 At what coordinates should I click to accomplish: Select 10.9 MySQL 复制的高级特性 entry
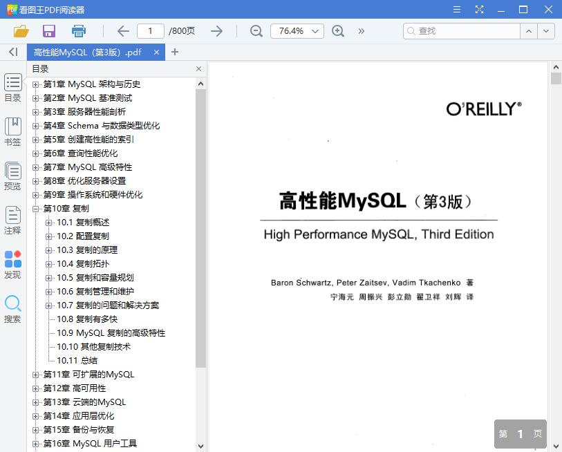coord(111,333)
